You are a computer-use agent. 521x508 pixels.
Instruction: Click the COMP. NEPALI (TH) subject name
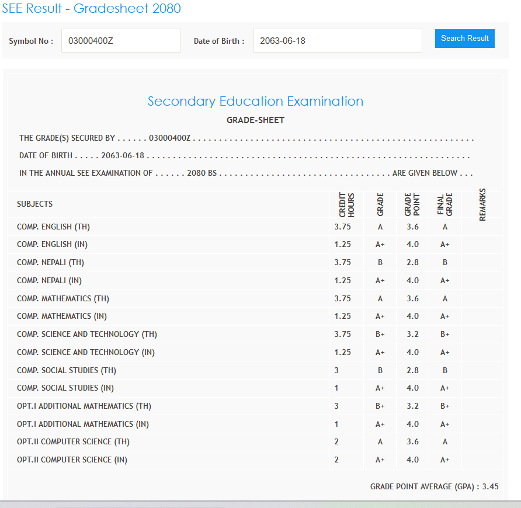tap(50, 263)
